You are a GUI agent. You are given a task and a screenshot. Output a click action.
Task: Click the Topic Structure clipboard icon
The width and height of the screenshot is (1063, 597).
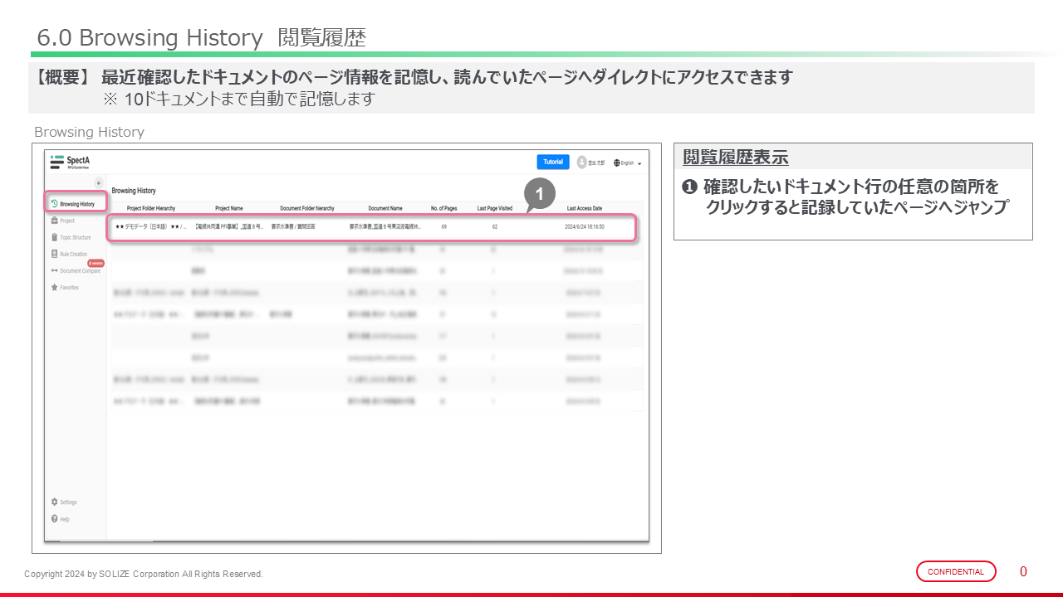coord(54,237)
